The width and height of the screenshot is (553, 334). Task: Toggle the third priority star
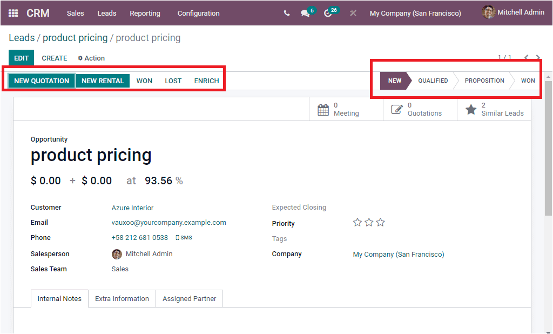coord(381,222)
